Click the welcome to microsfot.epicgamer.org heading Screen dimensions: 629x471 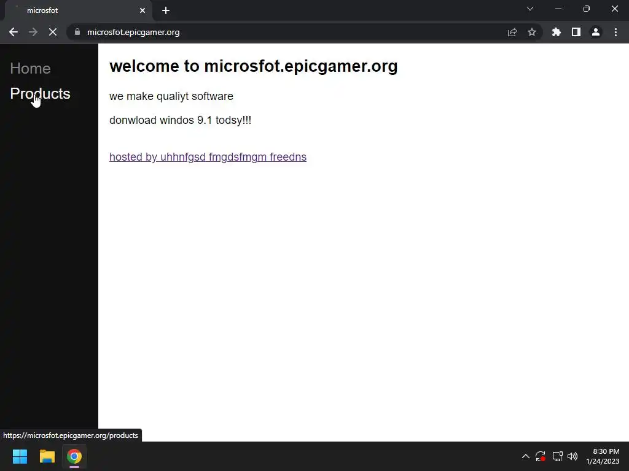(x=254, y=66)
